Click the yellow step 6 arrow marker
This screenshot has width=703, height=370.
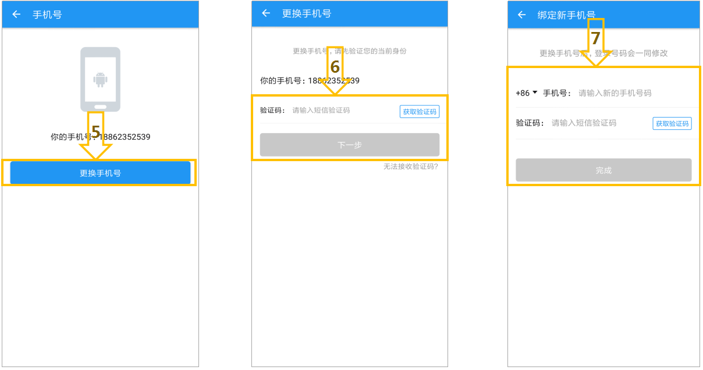(x=335, y=70)
